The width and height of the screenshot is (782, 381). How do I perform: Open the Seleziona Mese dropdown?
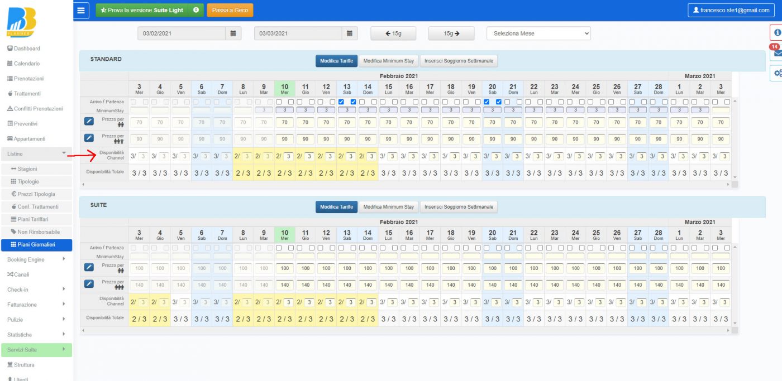538,33
